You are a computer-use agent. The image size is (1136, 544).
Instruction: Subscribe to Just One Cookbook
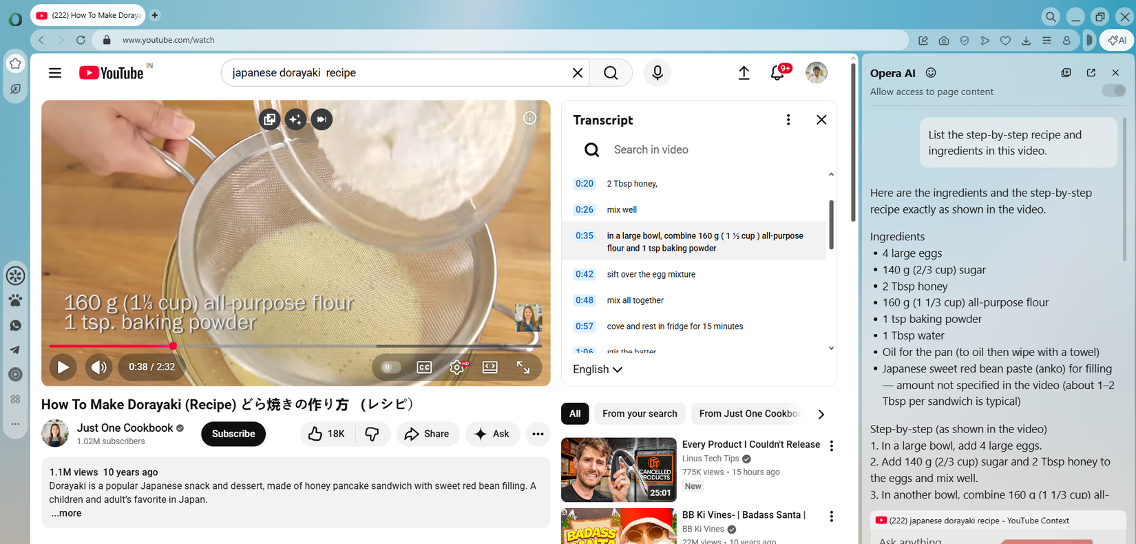[x=233, y=434]
